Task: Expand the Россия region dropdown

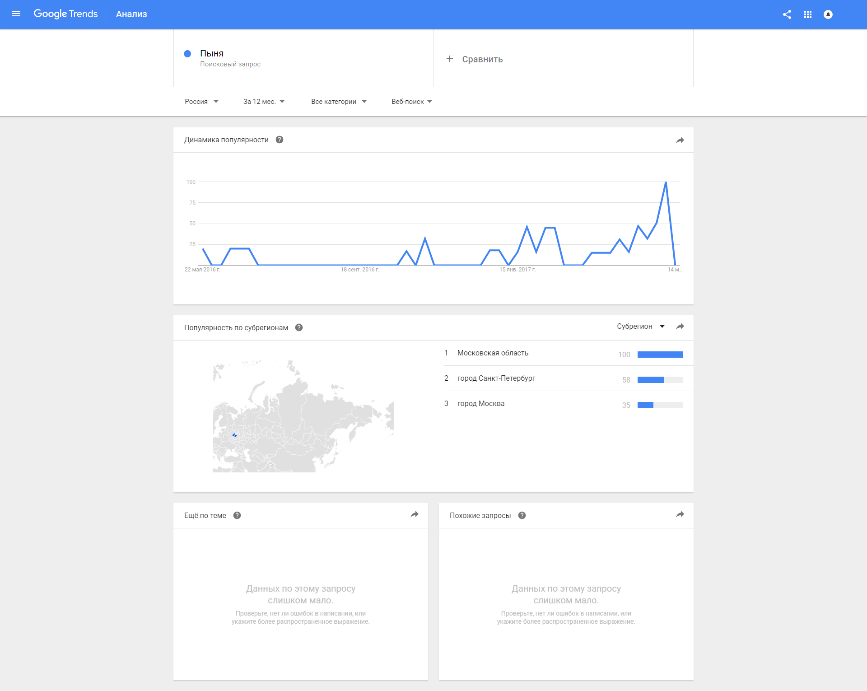Action: pyautogui.click(x=201, y=102)
